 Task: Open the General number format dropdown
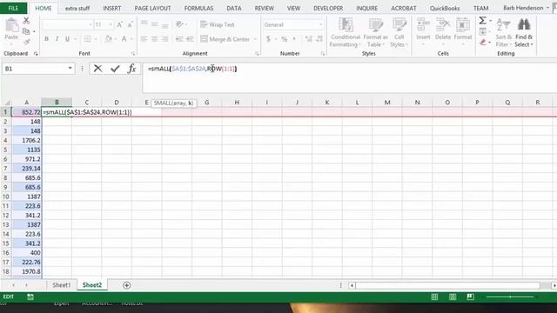tap(321, 24)
